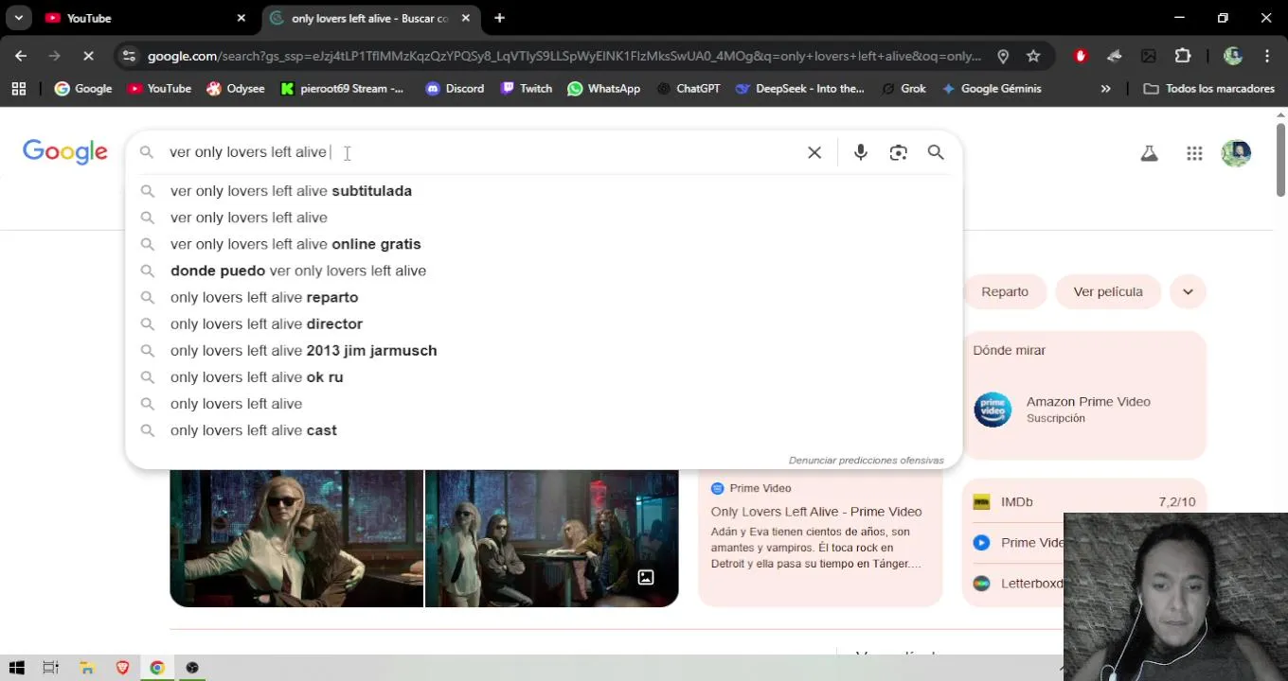The width and height of the screenshot is (1288, 681).
Task: Open WhatsApp bookmark
Action: 603,88
